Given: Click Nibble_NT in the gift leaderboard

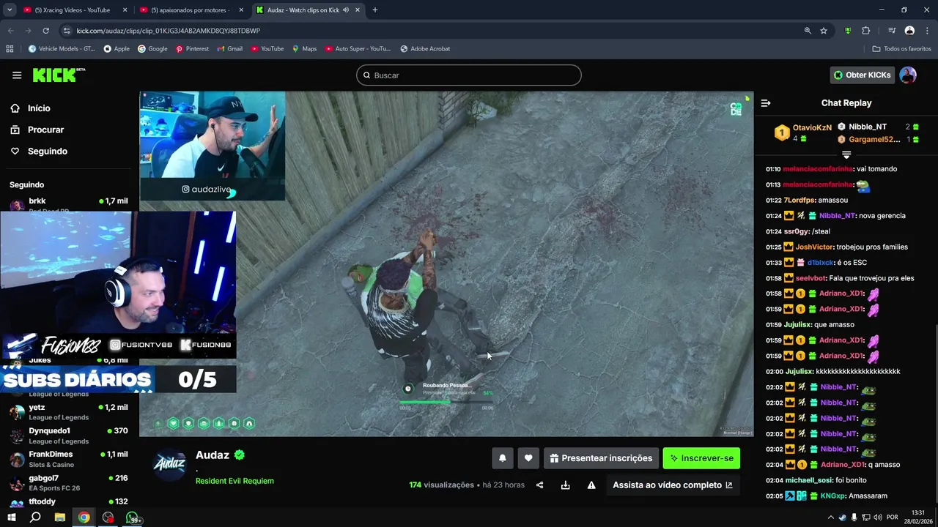Looking at the screenshot, I should pyautogui.click(x=867, y=127).
